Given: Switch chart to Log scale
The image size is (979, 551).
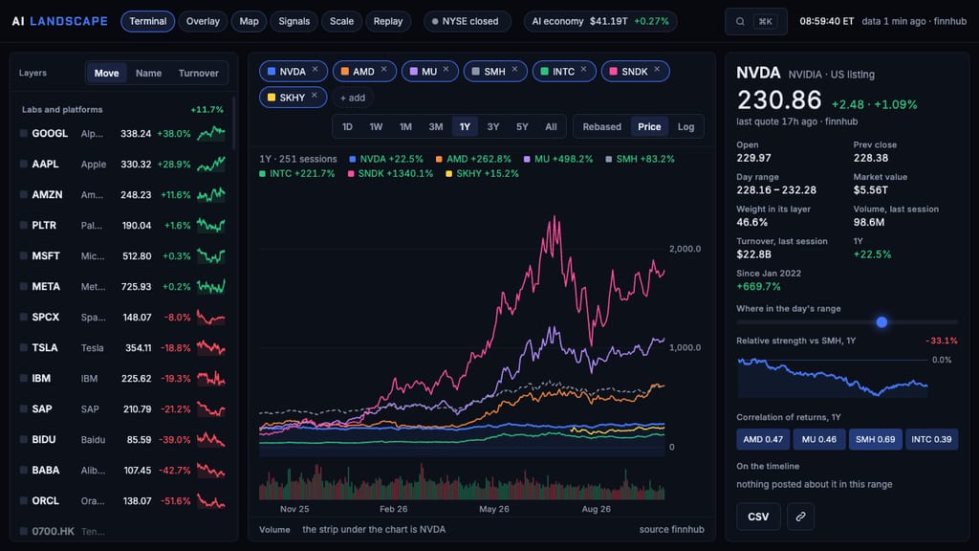Looking at the screenshot, I should pyautogui.click(x=685, y=127).
